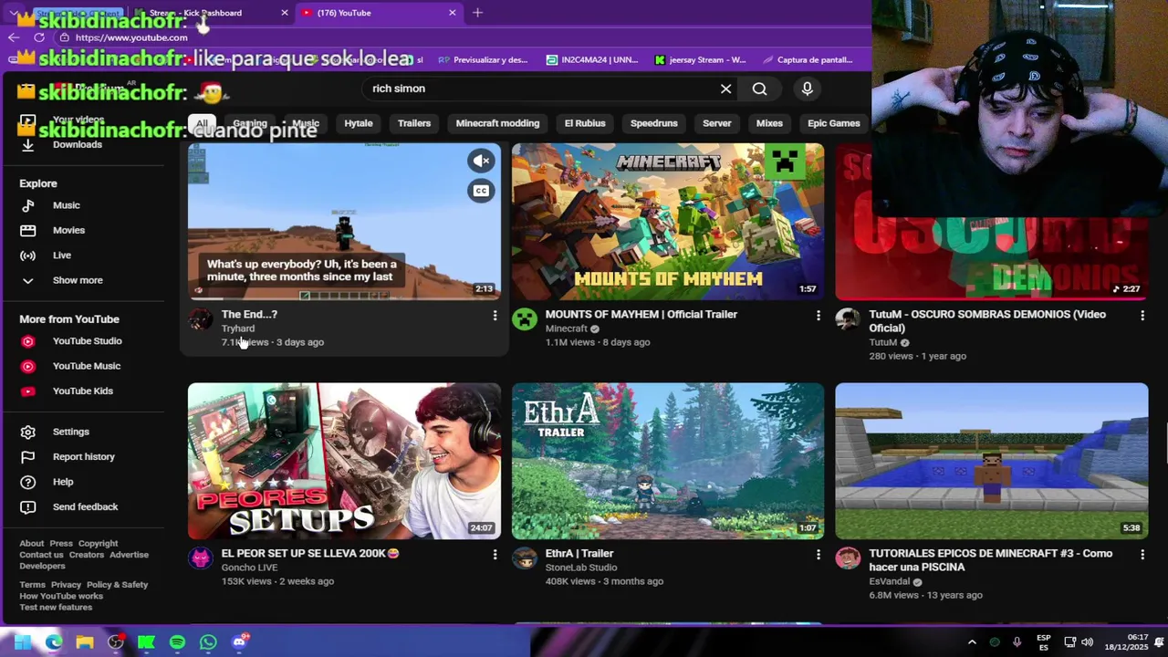This screenshot has width=1168, height=657.
Task: Open How YouTube works footer link
Action: click(x=61, y=596)
